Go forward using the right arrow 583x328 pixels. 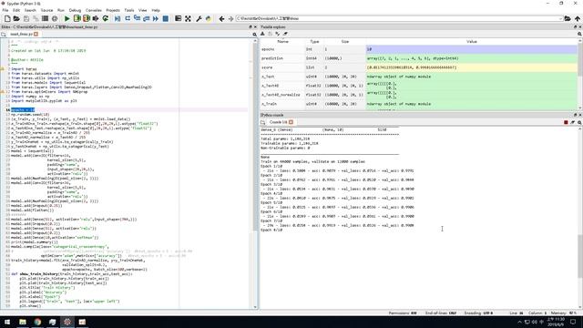coord(230,18)
